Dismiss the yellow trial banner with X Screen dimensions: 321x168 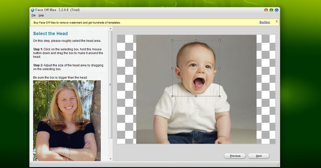pos(277,21)
